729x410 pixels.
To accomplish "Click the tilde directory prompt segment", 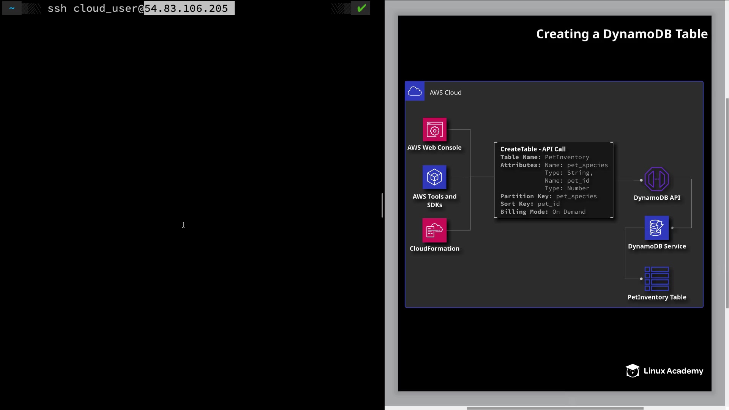I will [x=12, y=8].
